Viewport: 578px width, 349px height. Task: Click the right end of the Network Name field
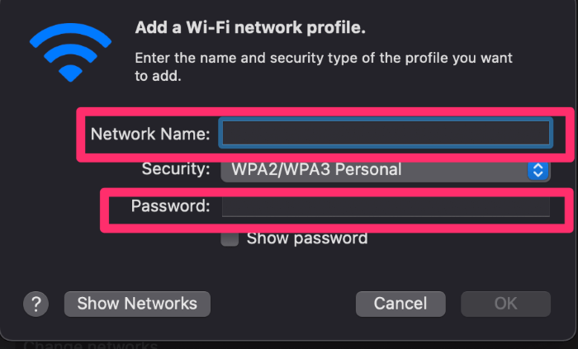pyautogui.click(x=540, y=133)
